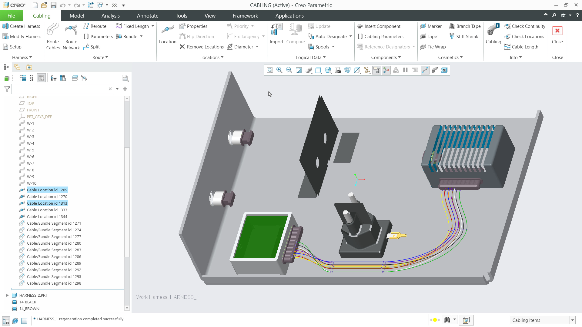Toggle tree columns display button
The width and height of the screenshot is (582, 327).
click(41, 78)
